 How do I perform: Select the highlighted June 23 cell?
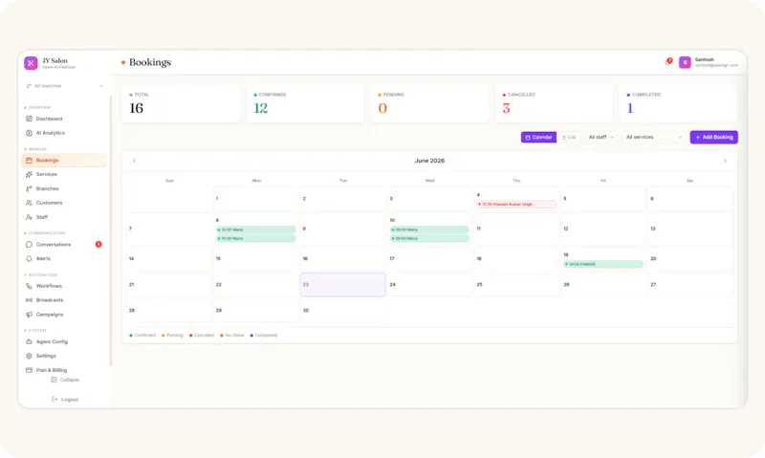(343, 284)
